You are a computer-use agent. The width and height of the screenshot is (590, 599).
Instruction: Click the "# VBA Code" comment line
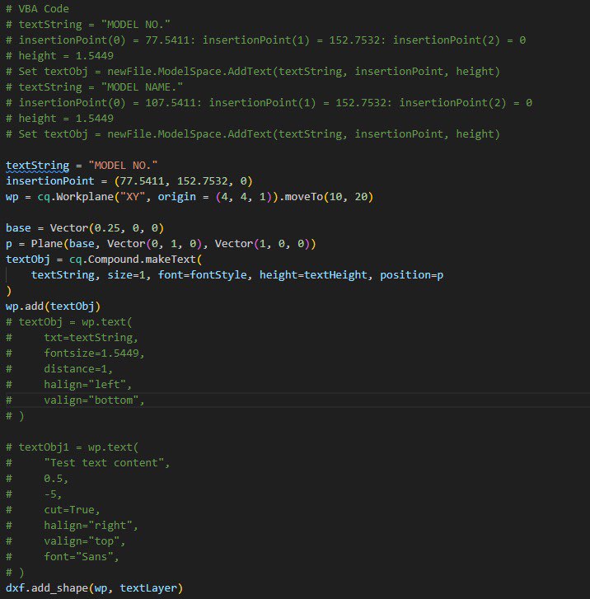point(37,9)
